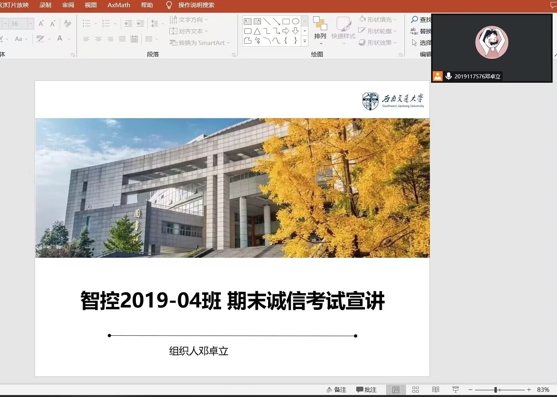Screen dimensions: 557x397
Task: Click the clear all formatting icon
Action: coord(68,24)
